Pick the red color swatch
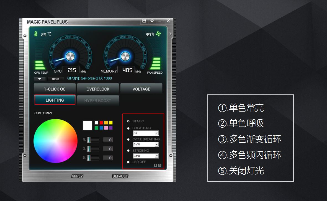The image size is (327, 201). tap(101, 123)
